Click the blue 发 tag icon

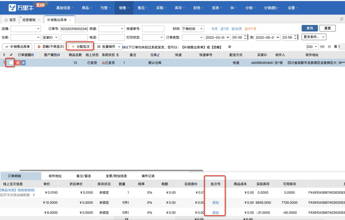[23, 63]
